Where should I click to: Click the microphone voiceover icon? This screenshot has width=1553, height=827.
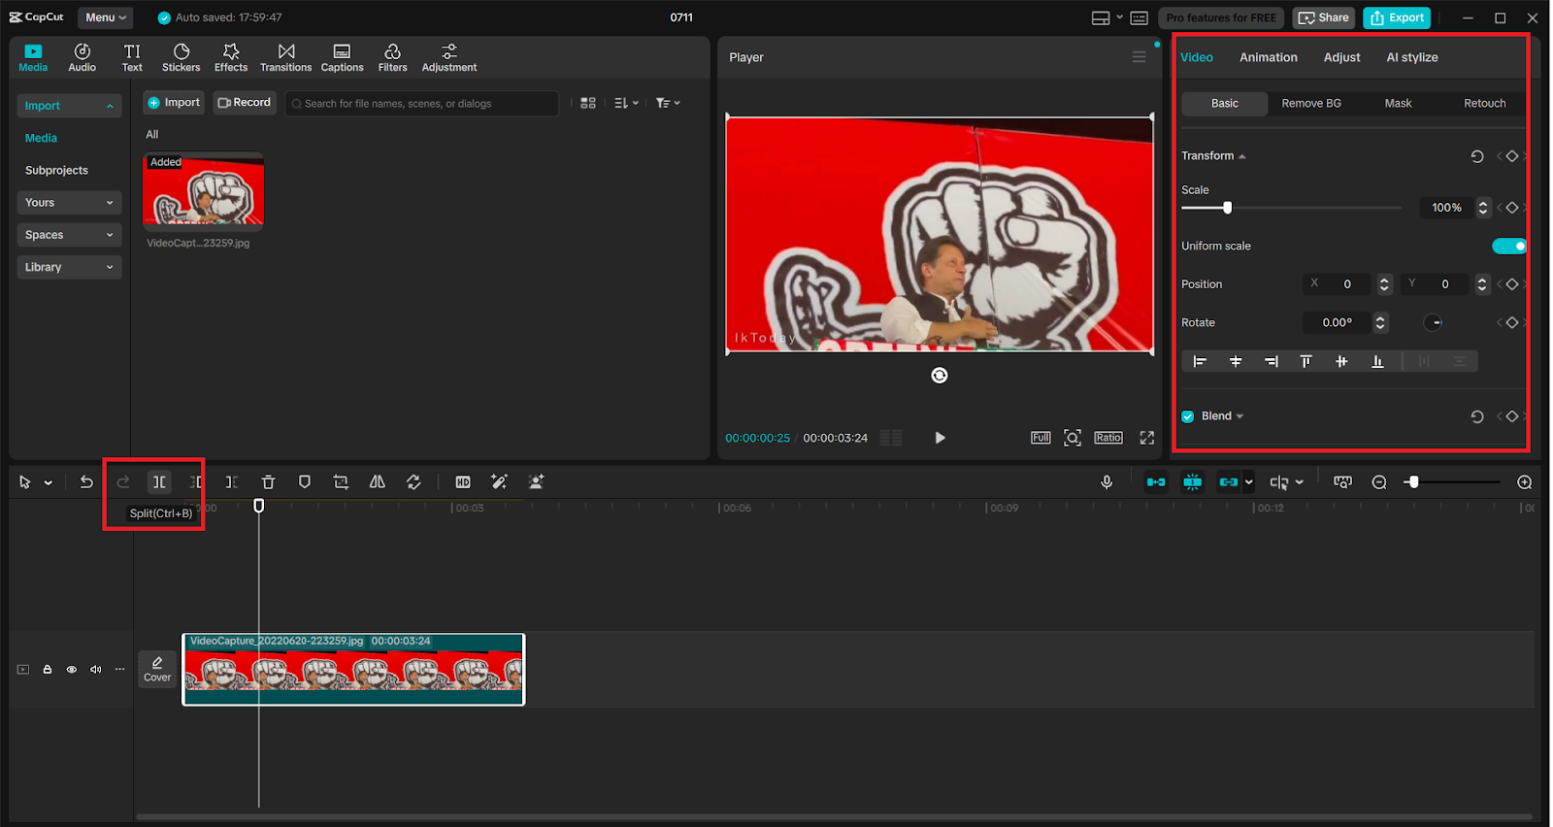click(x=1107, y=481)
